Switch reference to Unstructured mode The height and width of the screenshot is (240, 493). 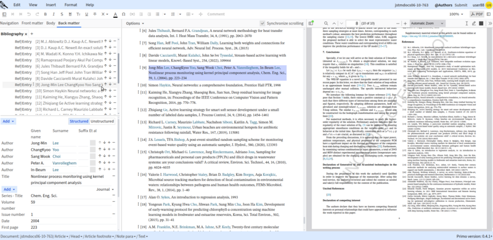tap(102, 121)
